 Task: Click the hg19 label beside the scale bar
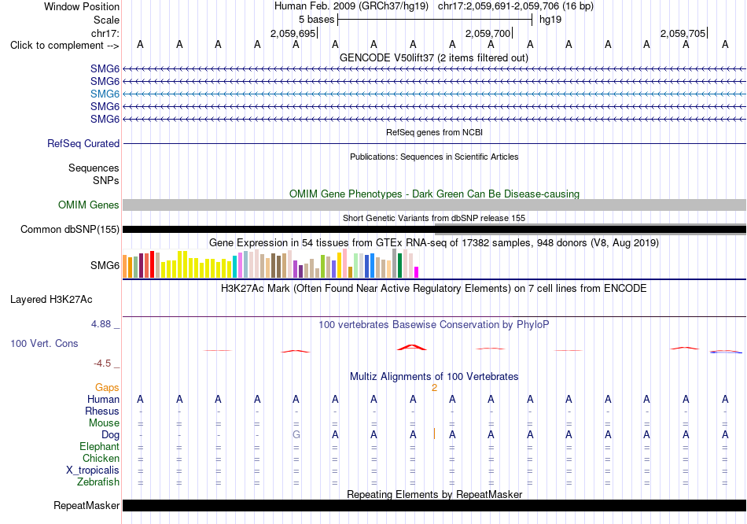coord(550,20)
